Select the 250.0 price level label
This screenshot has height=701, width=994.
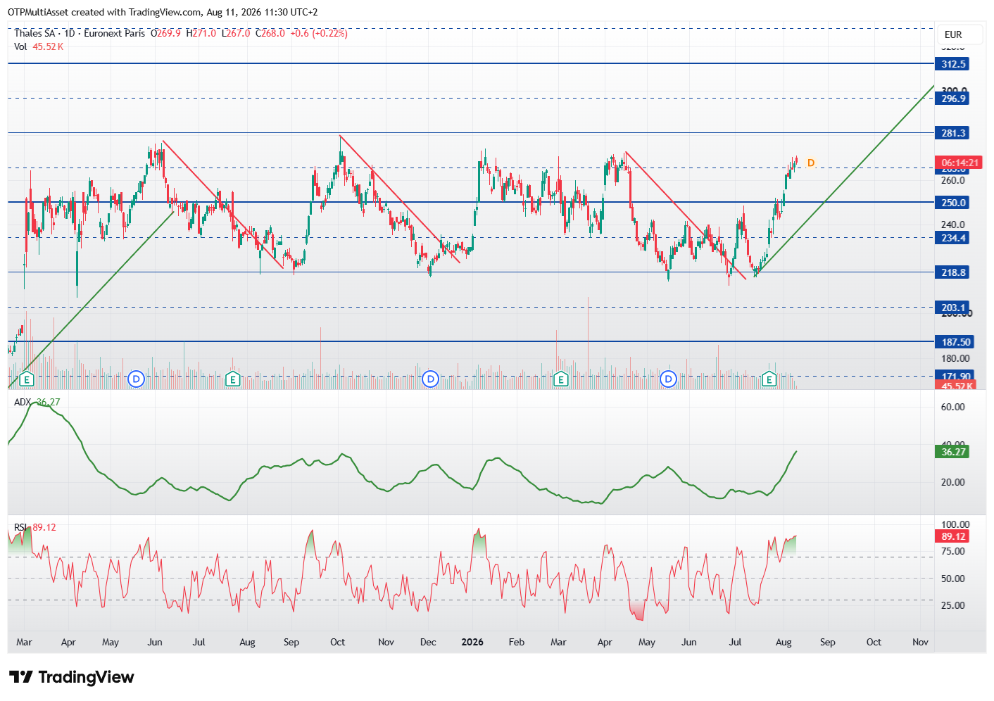click(953, 203)
